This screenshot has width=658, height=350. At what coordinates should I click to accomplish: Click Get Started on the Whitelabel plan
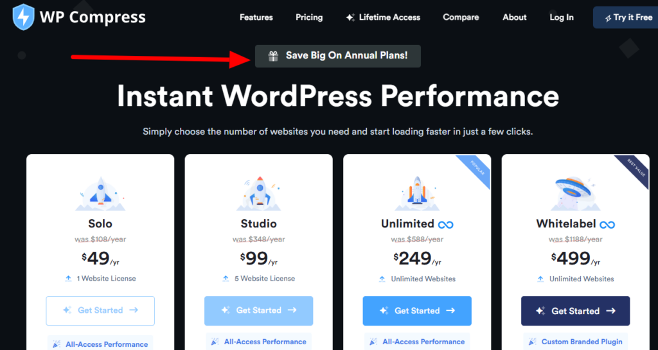[x=575, y=311]
